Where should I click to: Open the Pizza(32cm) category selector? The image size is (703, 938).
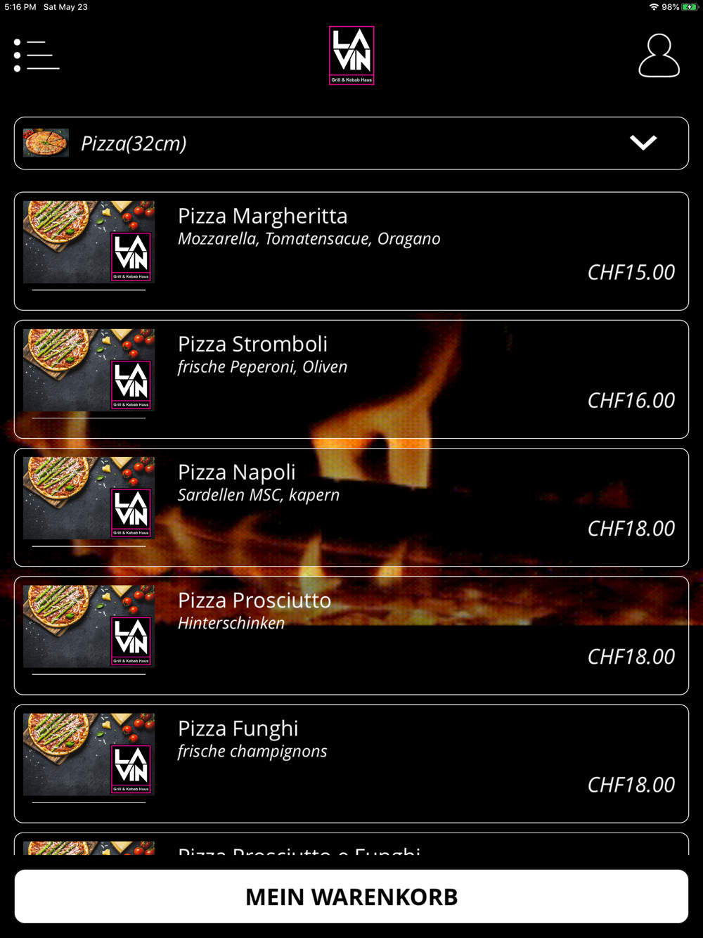point(351,143)
